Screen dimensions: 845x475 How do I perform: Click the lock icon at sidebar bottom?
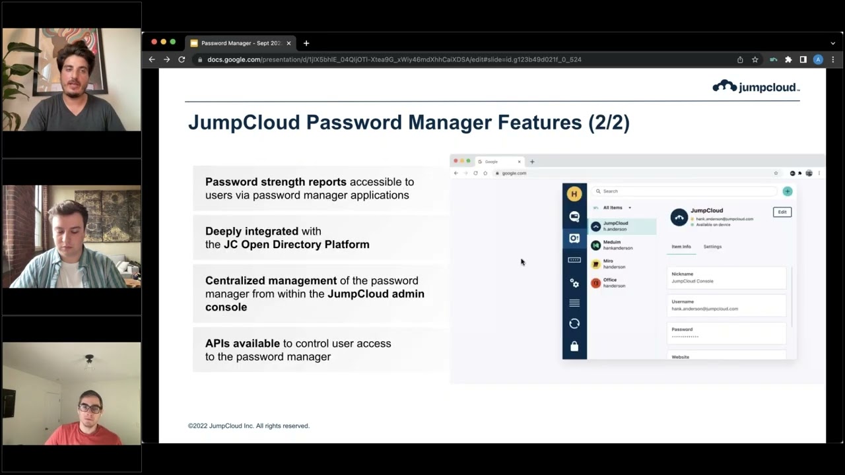(574, 346)
